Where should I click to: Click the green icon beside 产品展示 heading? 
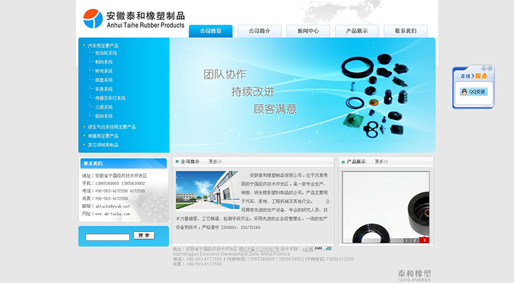tap(343, 161)
